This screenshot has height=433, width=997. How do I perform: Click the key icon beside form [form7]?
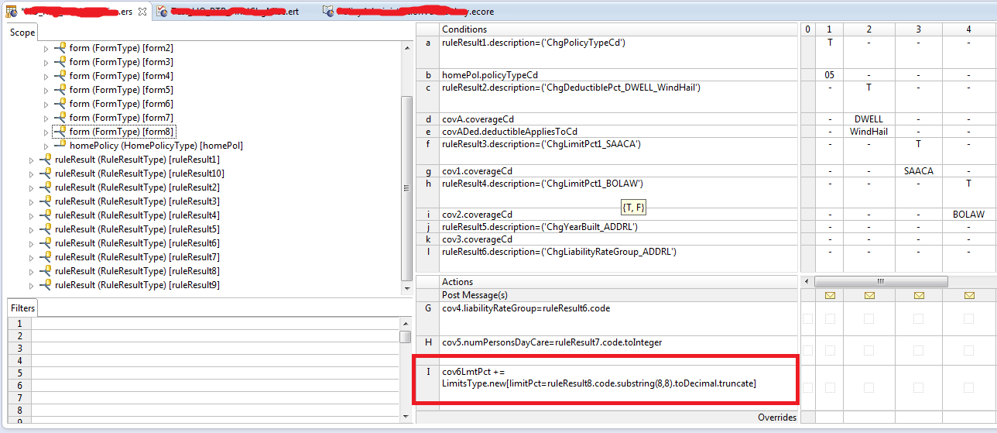60,118
